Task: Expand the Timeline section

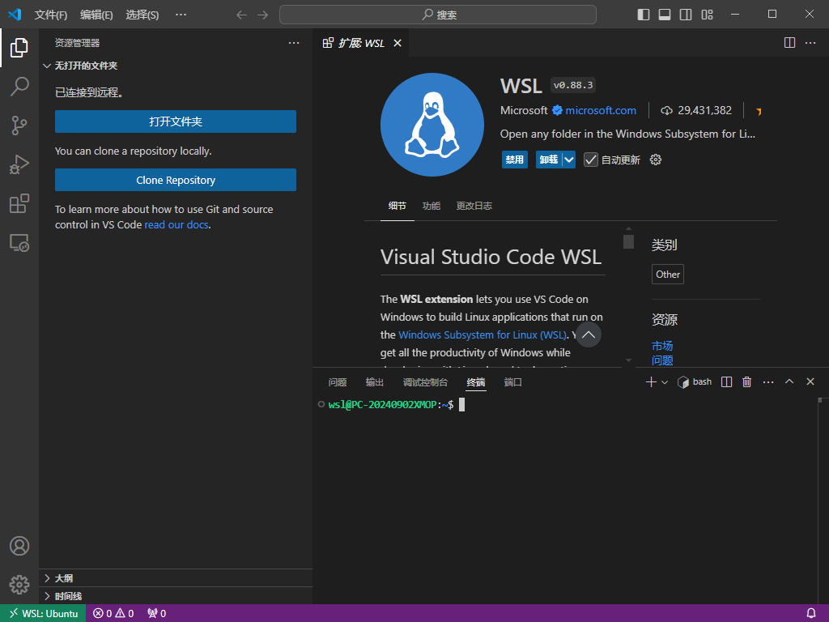Action: coord(47,596)
